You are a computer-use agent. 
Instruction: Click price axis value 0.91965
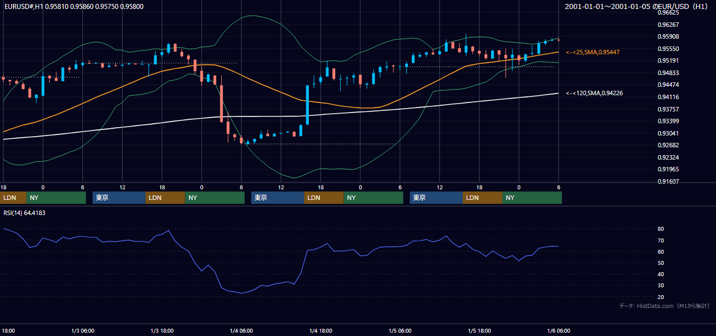pyautogui.click(x=668, y=169)
